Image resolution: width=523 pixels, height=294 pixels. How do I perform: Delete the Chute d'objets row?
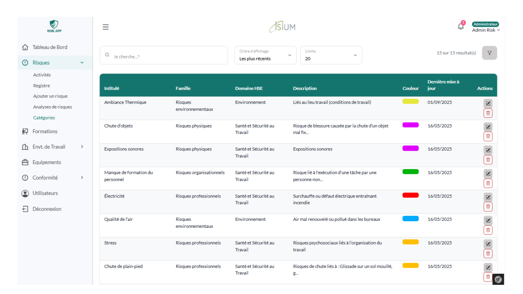(488, 136)
